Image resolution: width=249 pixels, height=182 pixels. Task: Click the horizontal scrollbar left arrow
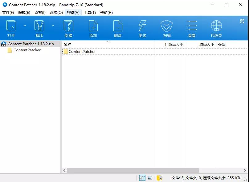(64, 170)
